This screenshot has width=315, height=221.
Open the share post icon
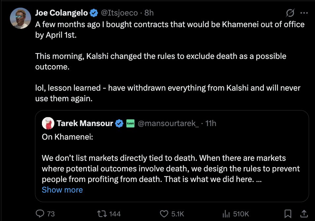pos(304,214)
